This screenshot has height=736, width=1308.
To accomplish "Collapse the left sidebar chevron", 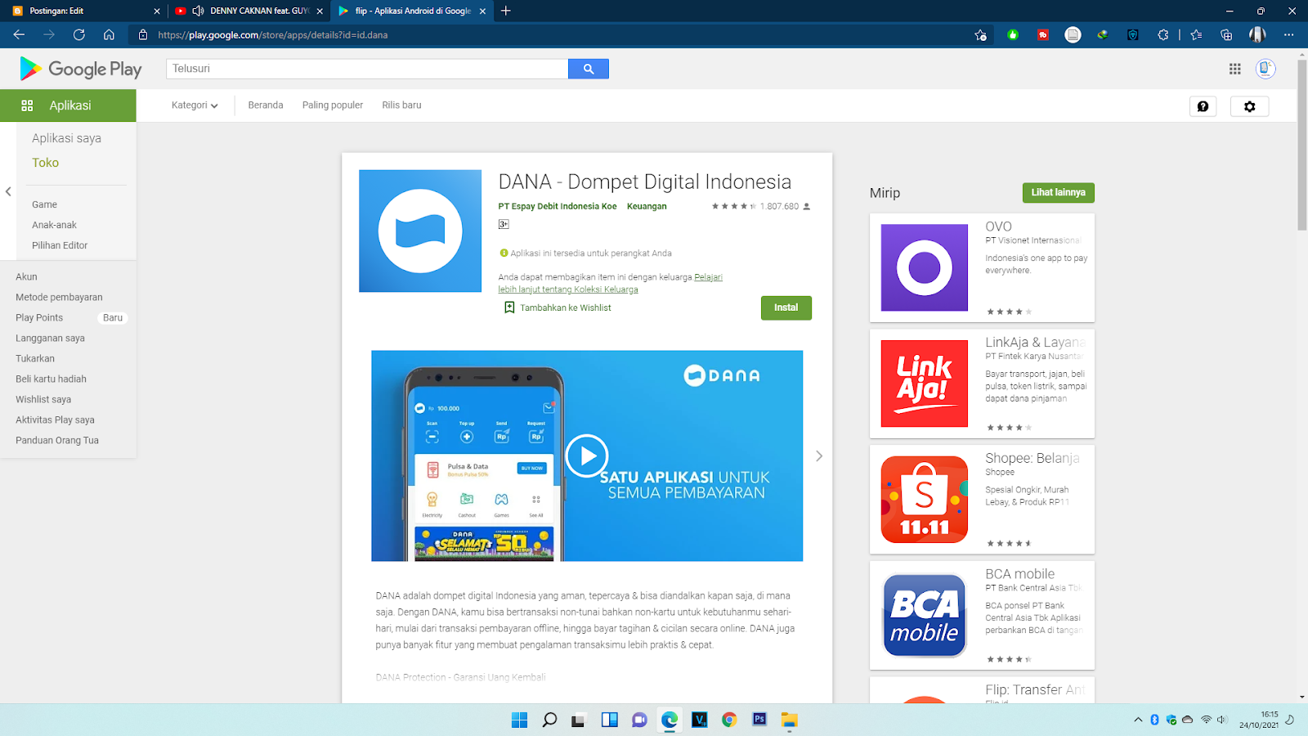I will tap(8, 191).
